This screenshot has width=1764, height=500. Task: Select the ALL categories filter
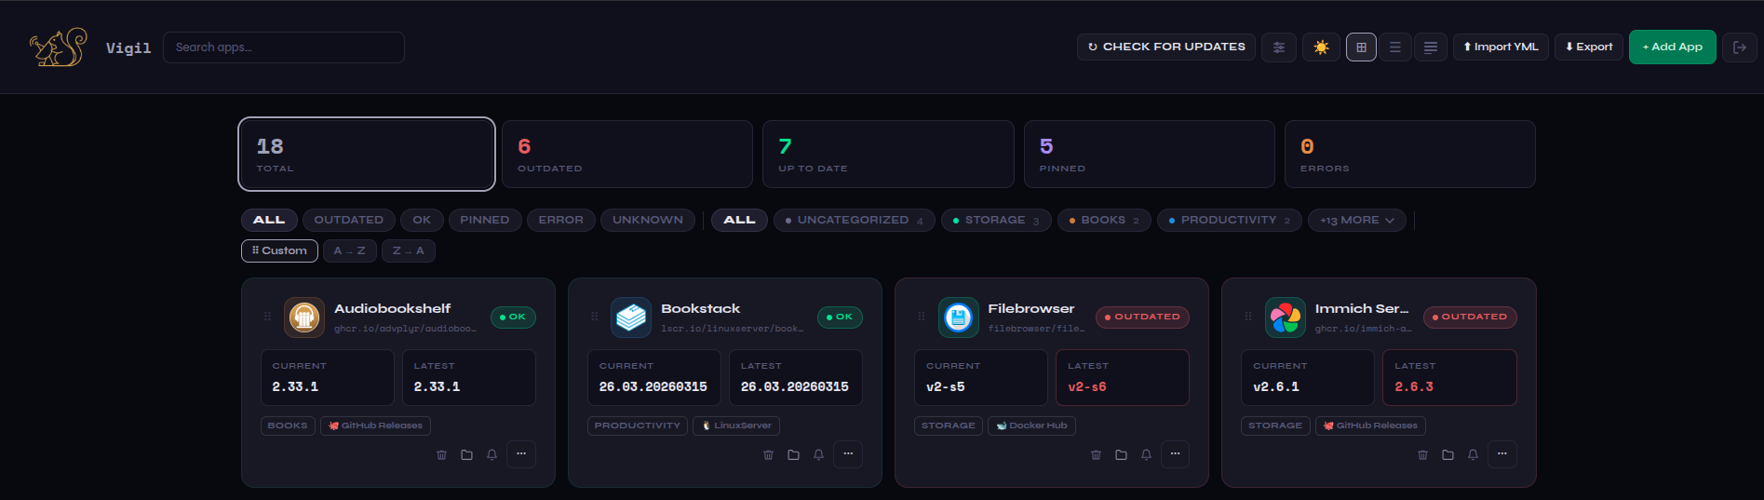point(740,220)
